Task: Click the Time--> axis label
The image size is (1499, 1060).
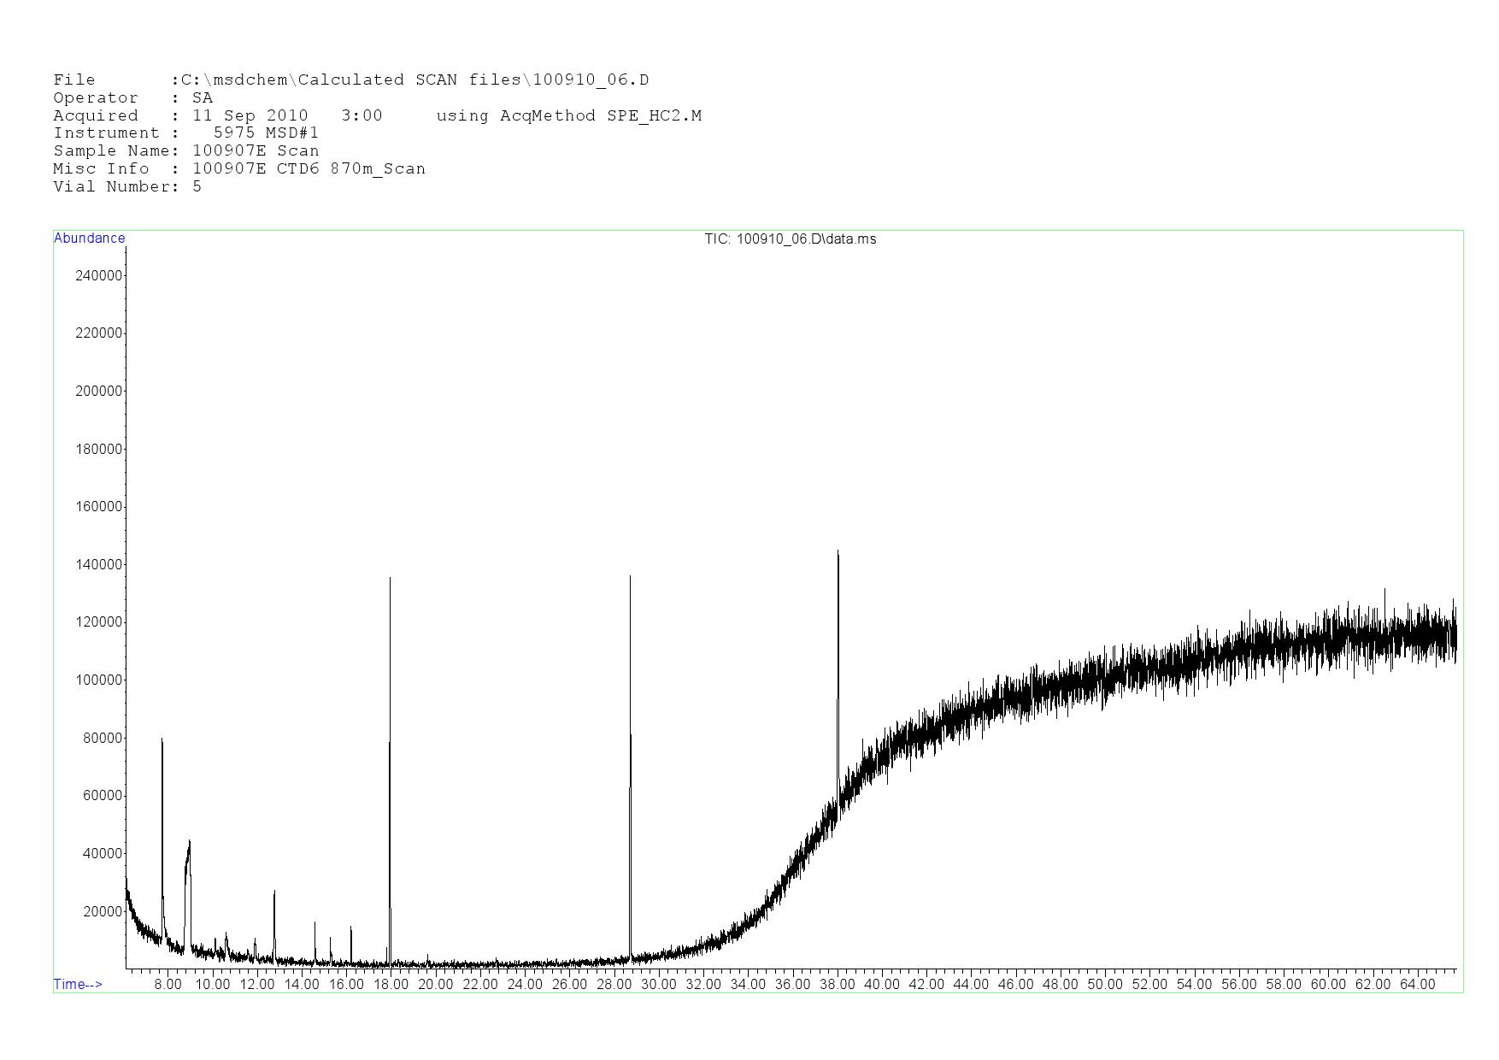Action: pyautogui.click(x=78, y=984)
